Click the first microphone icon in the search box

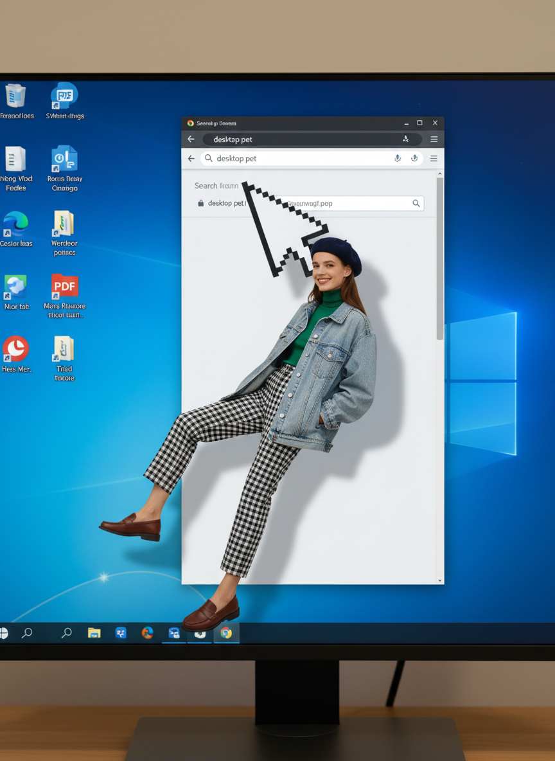pyautogui.click(x=398, y=159)
